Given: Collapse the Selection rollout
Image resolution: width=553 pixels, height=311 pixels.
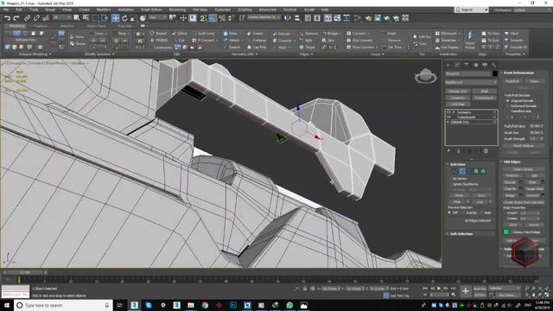Looking at the screenshot, I should 471,164.
